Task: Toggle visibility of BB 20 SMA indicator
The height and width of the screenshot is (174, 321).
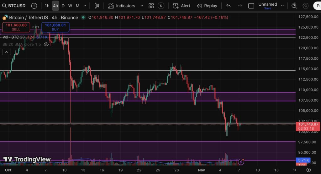Action: tap(46, 44)
